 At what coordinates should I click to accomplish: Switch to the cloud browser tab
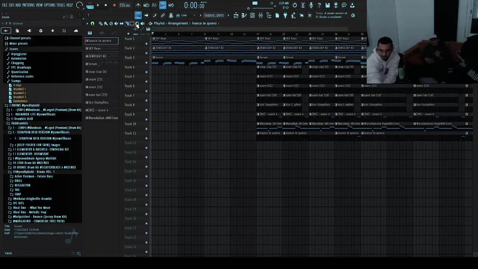[x=76, y=31]
